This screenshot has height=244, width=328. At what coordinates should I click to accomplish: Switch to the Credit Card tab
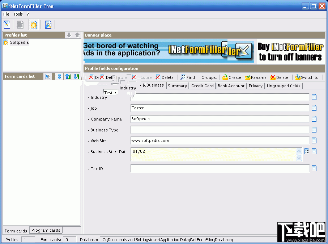click(x=202, y=86)
